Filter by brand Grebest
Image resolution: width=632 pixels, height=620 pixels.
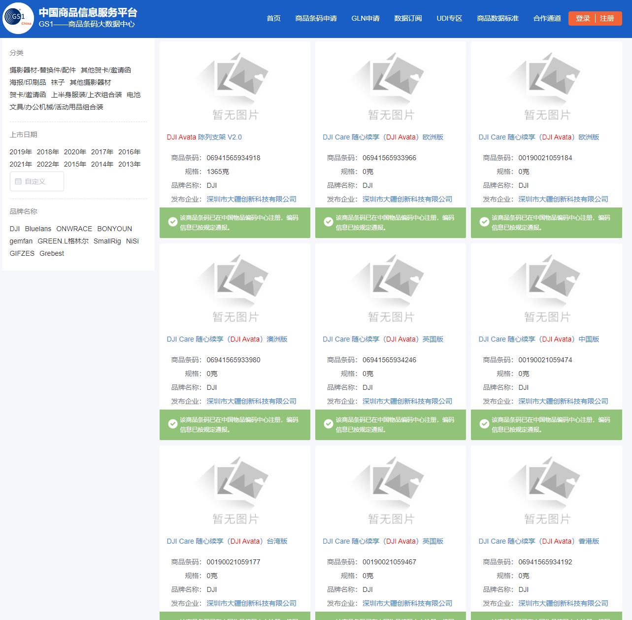click(52, 253)
